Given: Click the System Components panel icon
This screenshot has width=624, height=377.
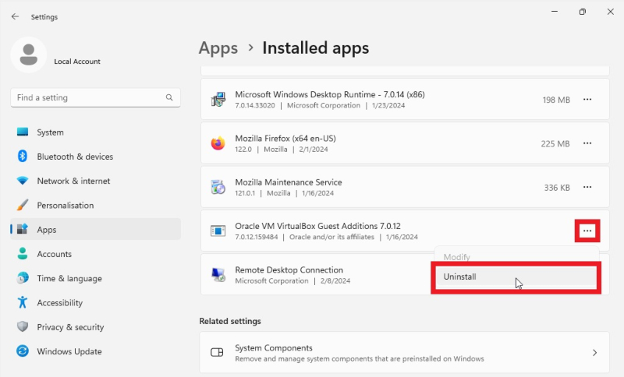Looking at the screenshot, I should point(217,352).
